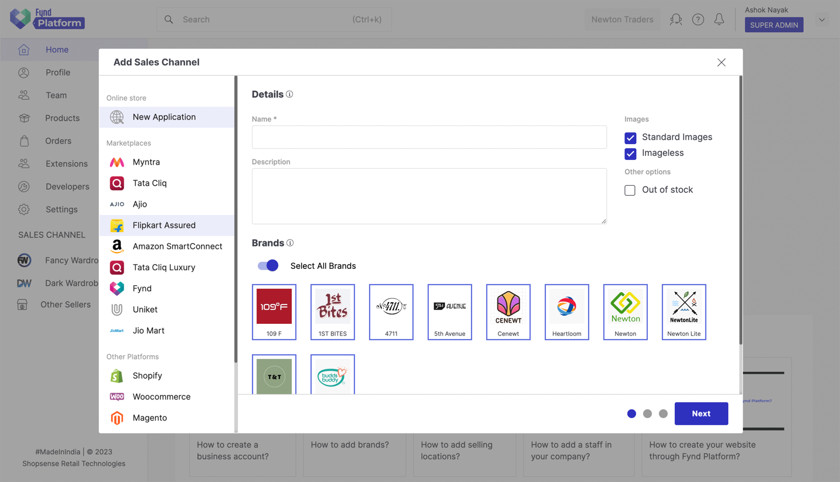The image size is (840, 482).
Task: Close the Add Sales Channel dialog
Action: point(721,63)
